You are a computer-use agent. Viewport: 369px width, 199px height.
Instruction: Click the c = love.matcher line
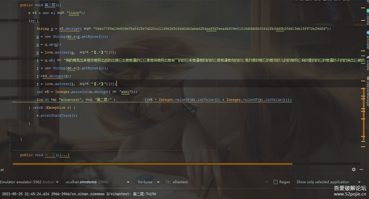(x=76, y=52)
